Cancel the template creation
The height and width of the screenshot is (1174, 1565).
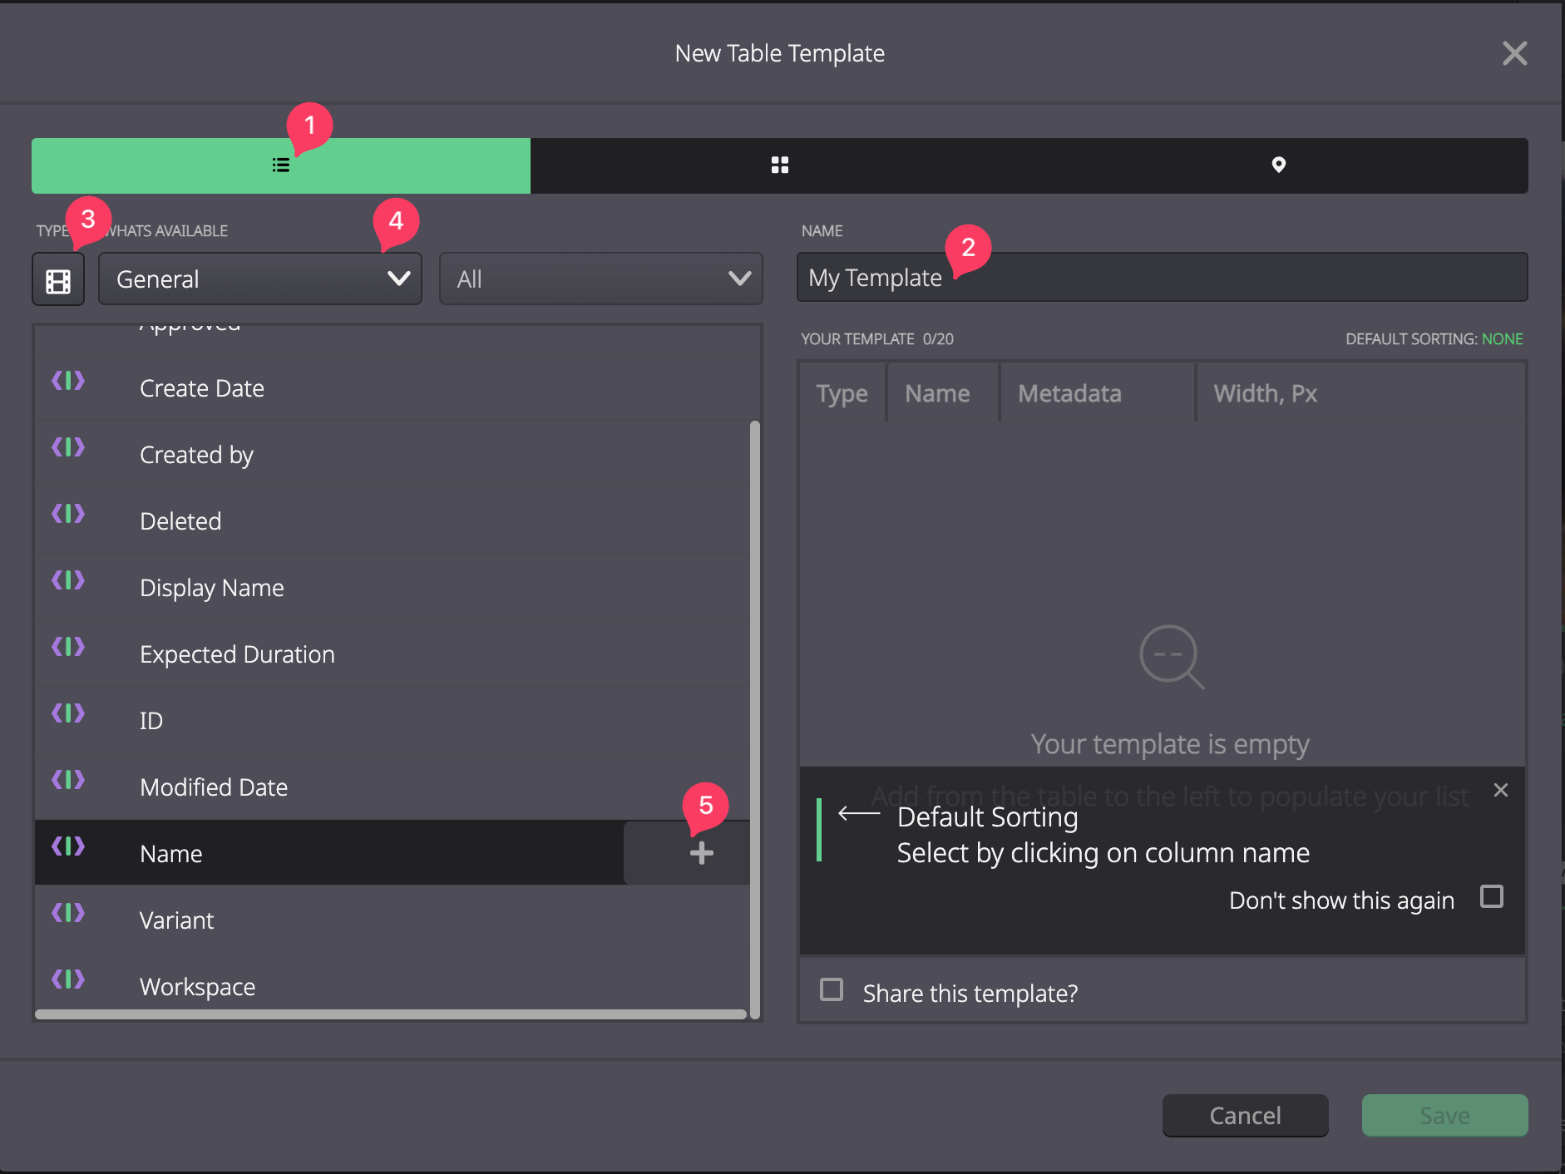tap(1245, 1115)
